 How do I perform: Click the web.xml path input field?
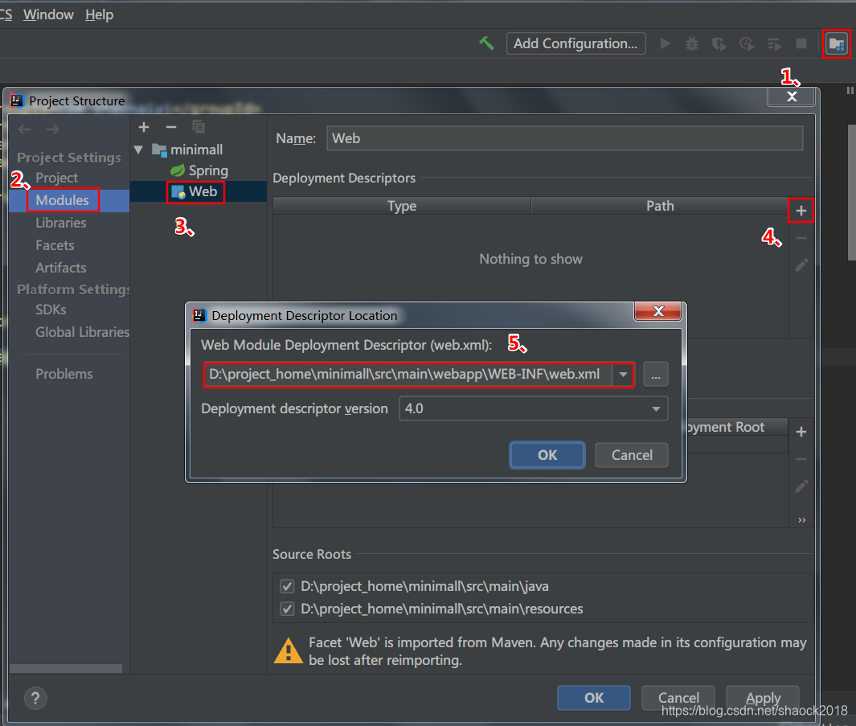pyautogui.click(x=408, y=375)
